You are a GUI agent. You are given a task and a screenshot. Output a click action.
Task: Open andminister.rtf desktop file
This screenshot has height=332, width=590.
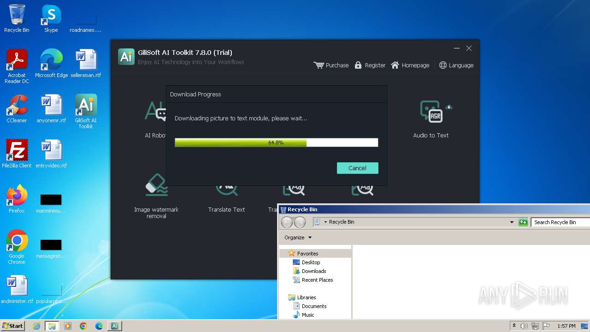(17, 290)
